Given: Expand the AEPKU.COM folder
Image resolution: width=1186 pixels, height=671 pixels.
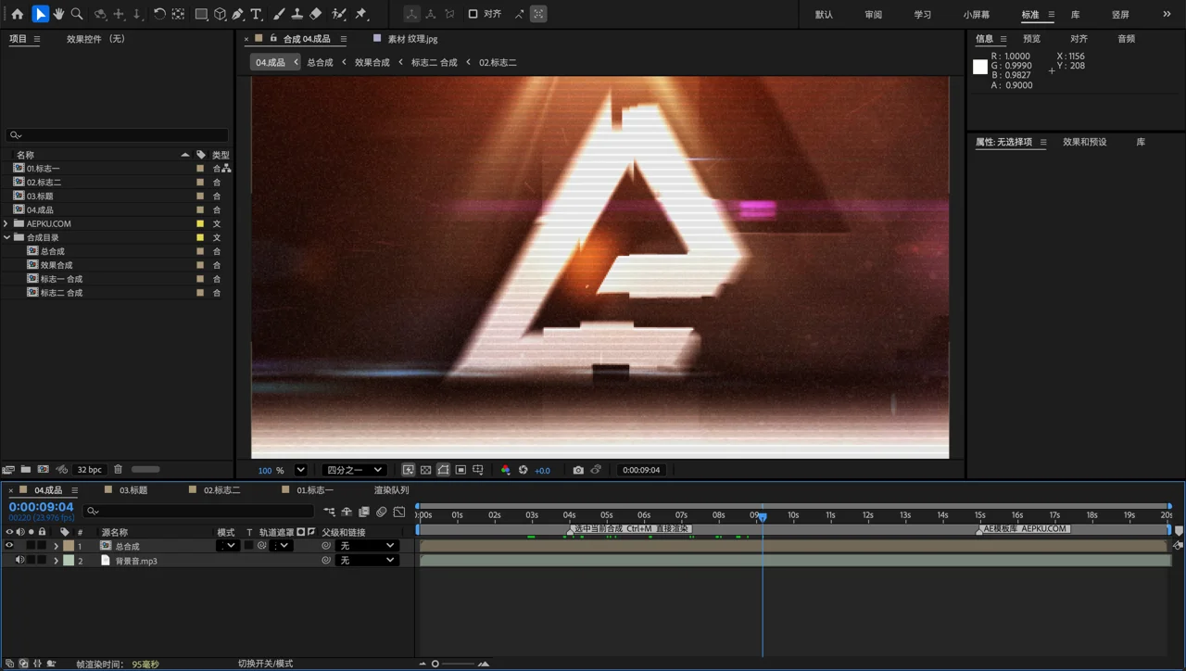Looking at the screenshot, I should (6, 223).
